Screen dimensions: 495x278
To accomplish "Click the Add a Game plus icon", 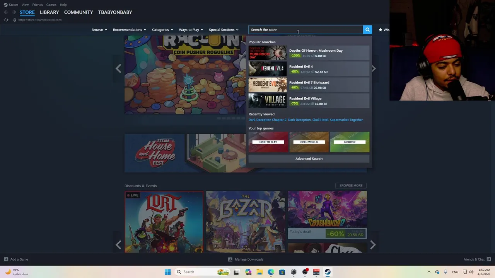I will pyautogui.click(x=6, y=259).
